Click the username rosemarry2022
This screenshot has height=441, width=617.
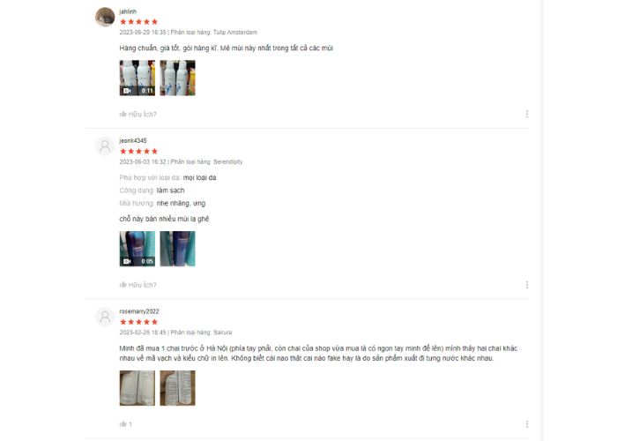tap(139, 311)
